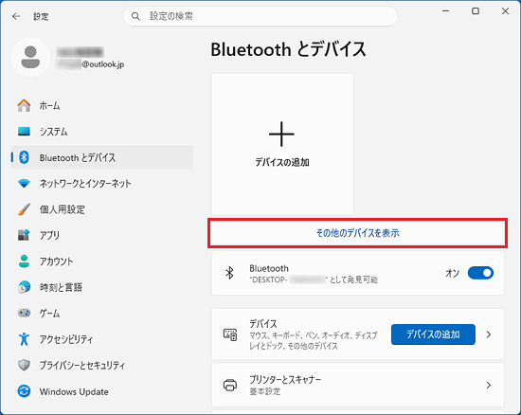Image resolution: width=521 pixels, height=415 pixels.
Task: Click the Bluetooth とデバイス page heading
Action: tap(288, 49)
